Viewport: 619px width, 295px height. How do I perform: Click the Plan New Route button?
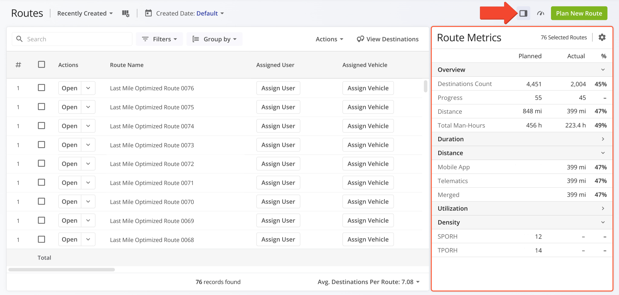coord(579,13)
